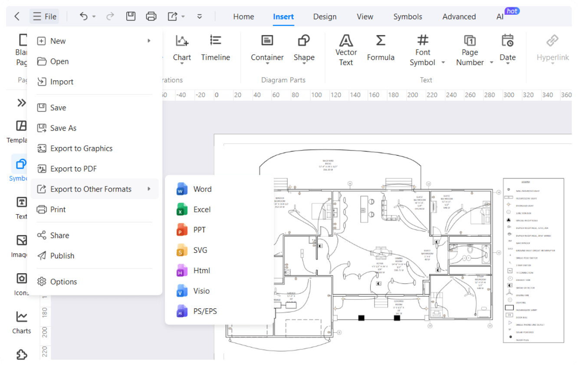
Task: Export to PS/EPS format
Action: (x=220, y=311)
